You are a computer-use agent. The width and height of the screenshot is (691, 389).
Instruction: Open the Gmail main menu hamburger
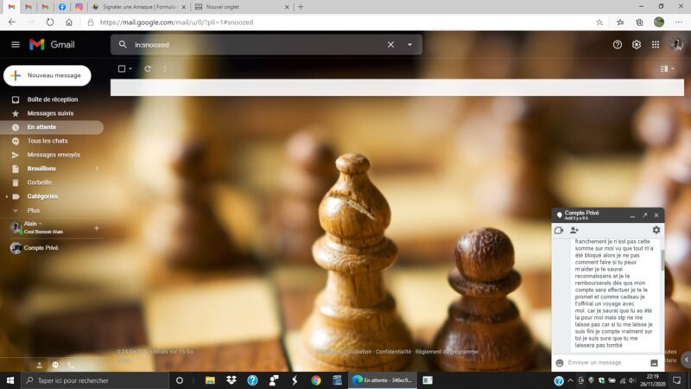pyautogui.click(x=16, y=45)
